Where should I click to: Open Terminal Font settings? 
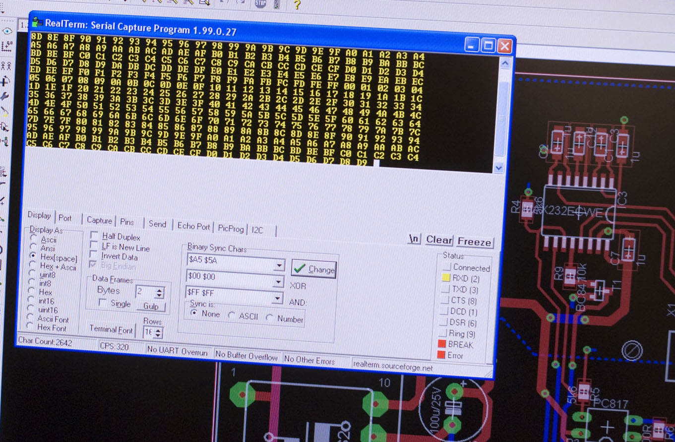(x=112, y=329)
